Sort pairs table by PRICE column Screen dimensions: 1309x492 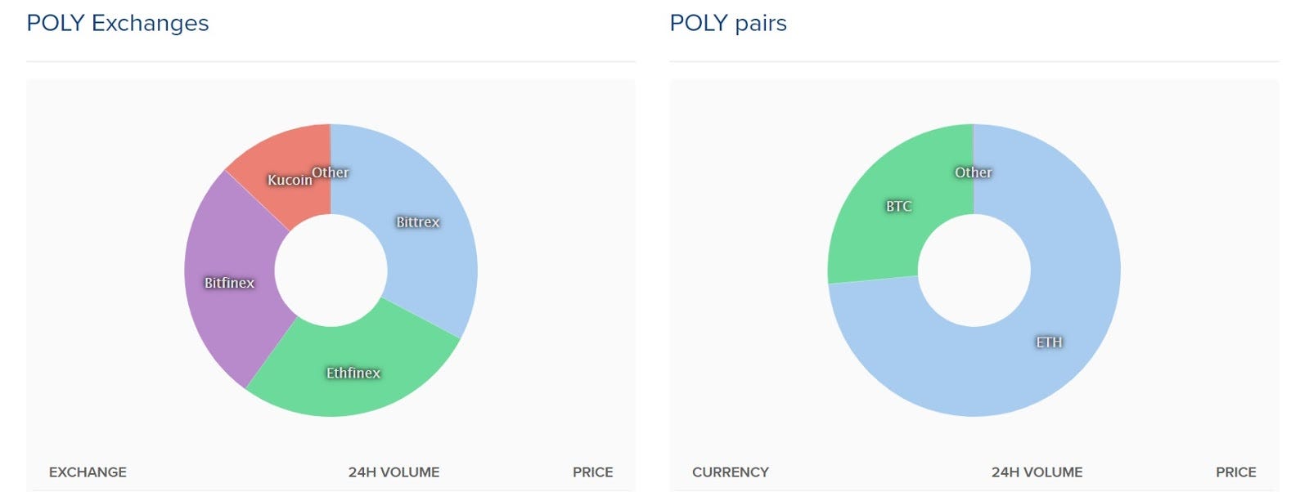(x=1235, y=472)
